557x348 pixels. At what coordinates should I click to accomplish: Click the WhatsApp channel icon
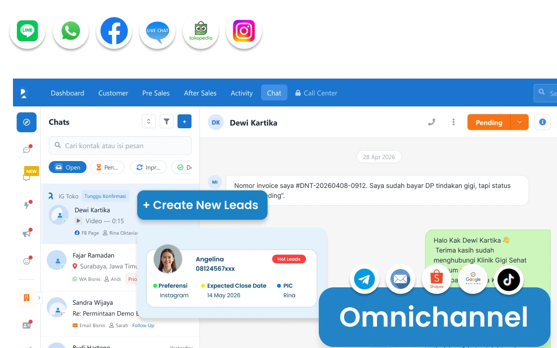click(x=71, y=31)
